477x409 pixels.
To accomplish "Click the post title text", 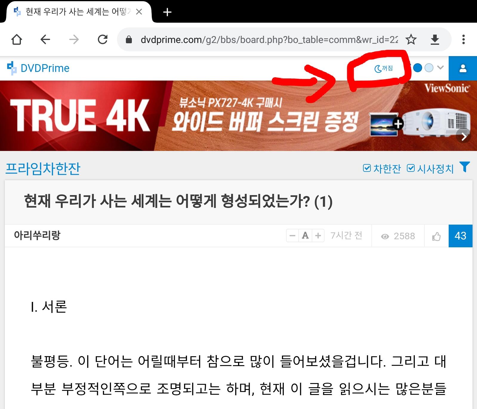I will (178, 201).
